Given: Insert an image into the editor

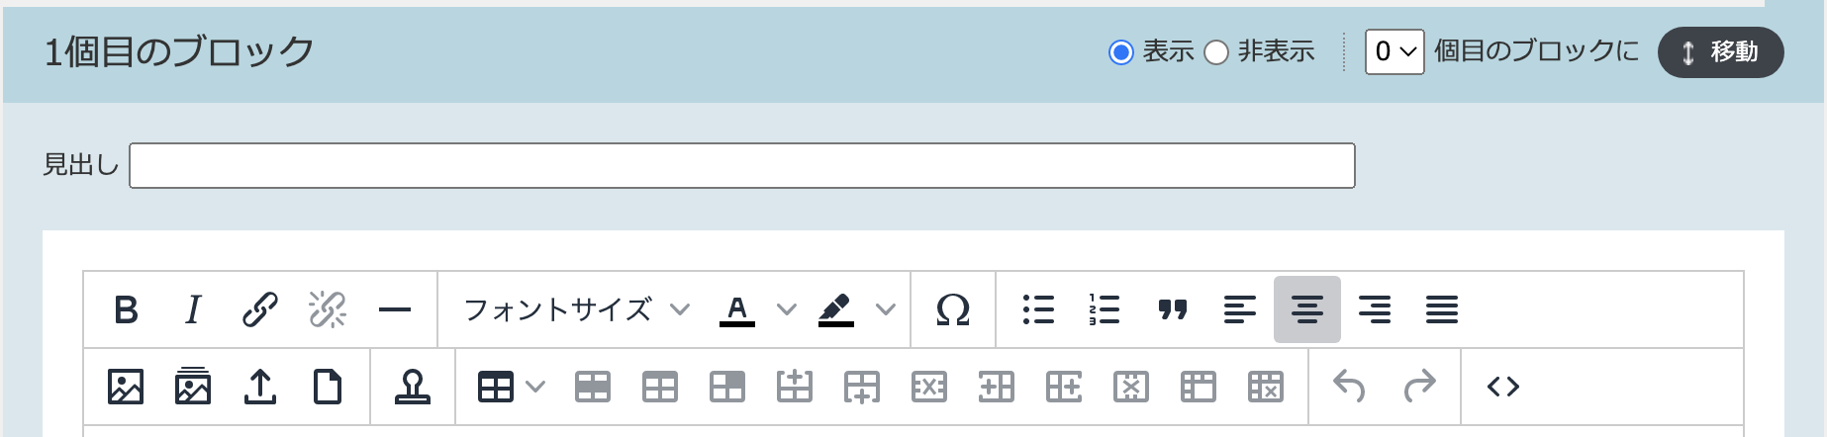Looking at the screenshot, I should click(126, 387).
